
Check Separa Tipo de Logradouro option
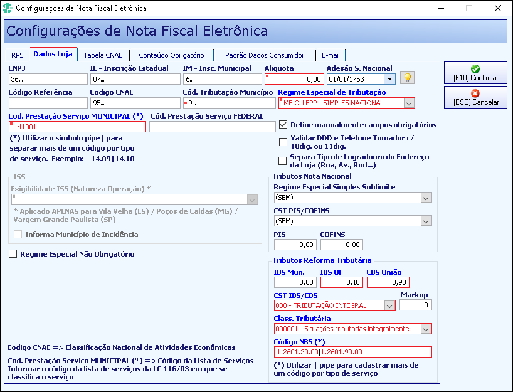coord(282,161)
